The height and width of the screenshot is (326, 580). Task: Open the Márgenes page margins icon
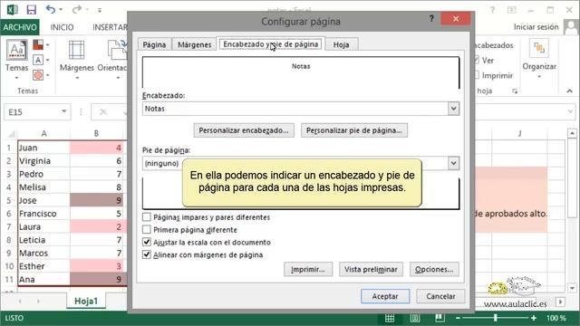click(76, 51)
